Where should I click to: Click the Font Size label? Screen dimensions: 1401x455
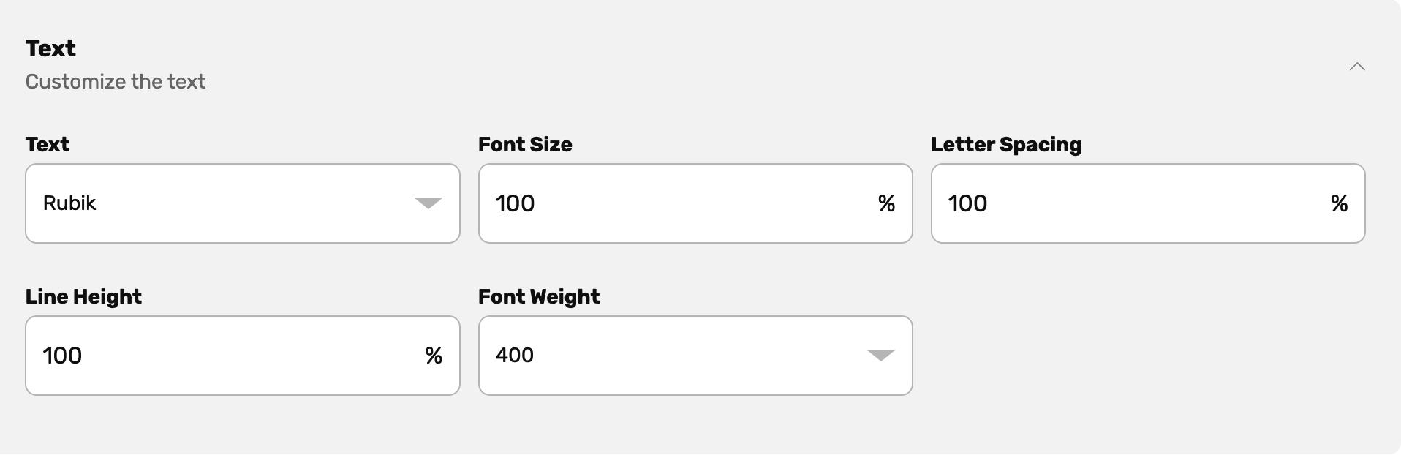pos(524,145)
